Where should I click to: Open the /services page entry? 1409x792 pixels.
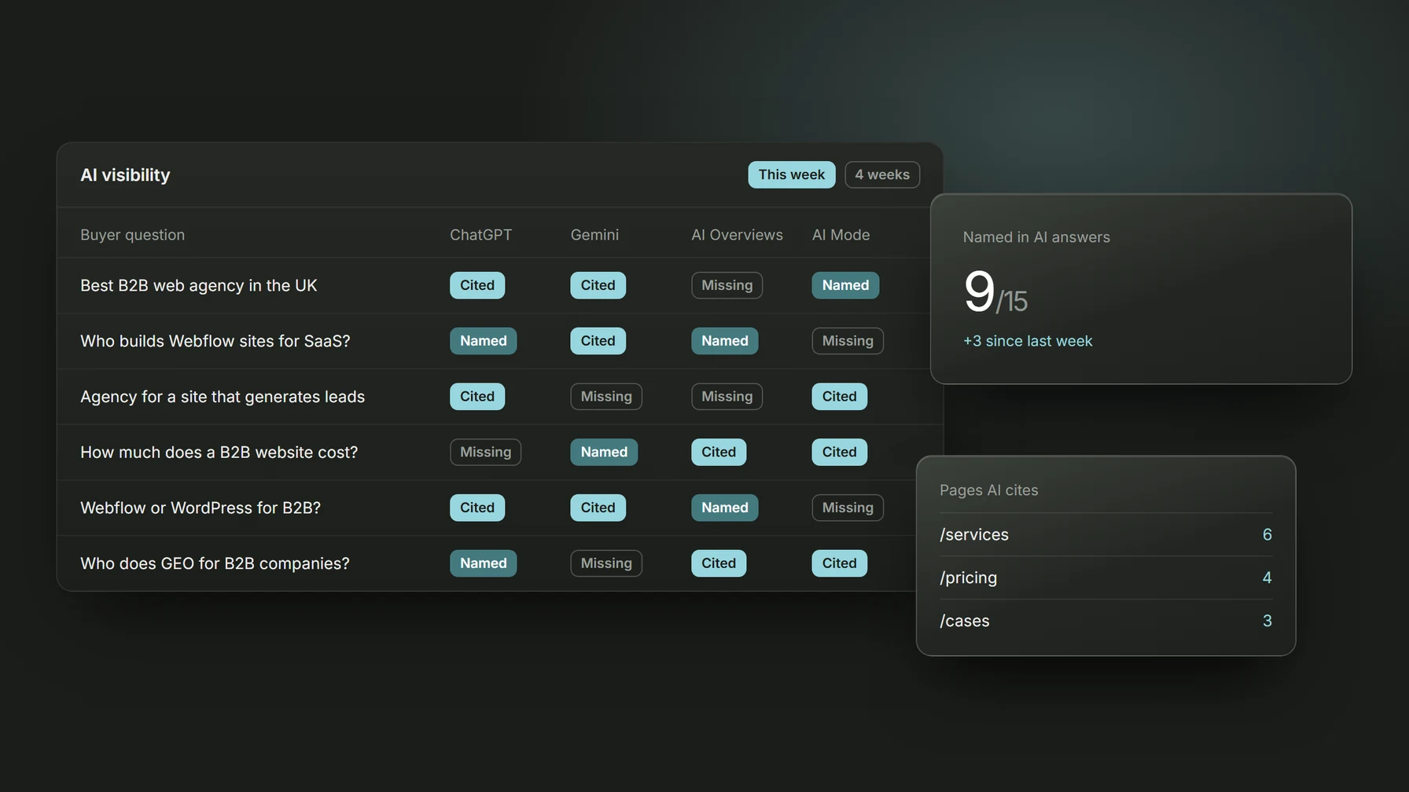[x=1105, y=534]
